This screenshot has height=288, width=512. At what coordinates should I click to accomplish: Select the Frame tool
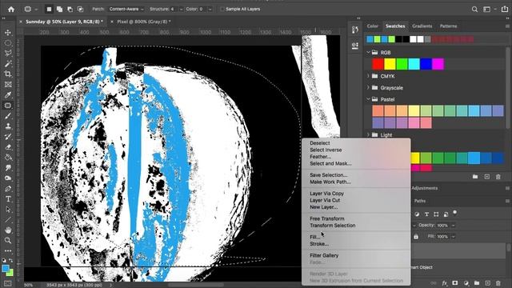tap(8, 85)
